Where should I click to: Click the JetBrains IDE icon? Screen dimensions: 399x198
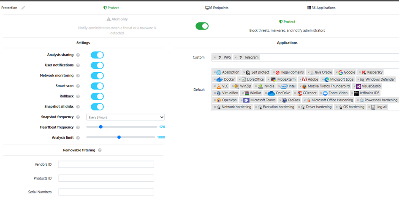click(356, 93)
